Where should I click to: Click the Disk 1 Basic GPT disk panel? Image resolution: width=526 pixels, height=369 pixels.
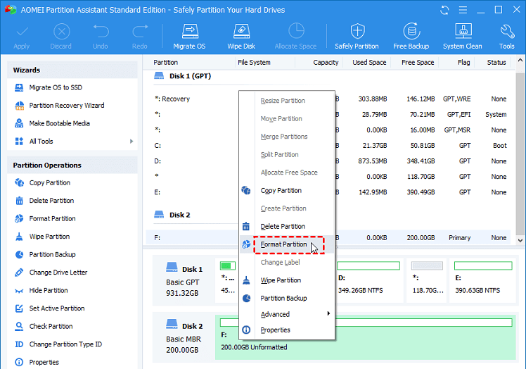coord(184,280)
